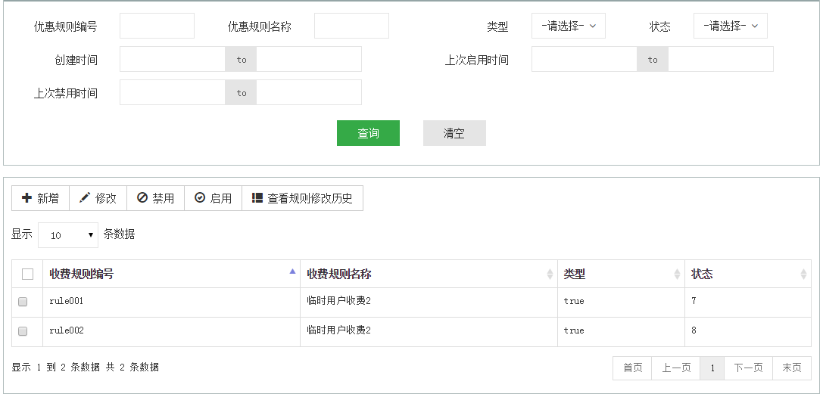Click the 创建时间 start date field
The width and height of the screenshot is (823, 397).
[173, 59]
